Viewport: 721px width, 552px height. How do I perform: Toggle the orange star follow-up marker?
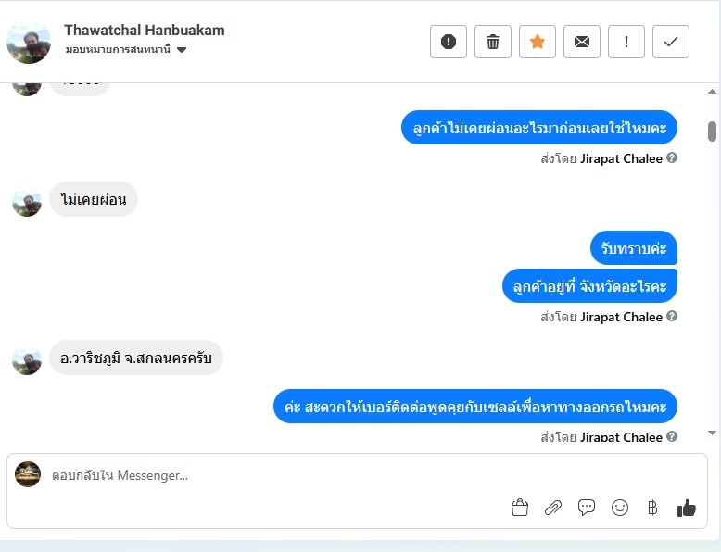(538, 42)
